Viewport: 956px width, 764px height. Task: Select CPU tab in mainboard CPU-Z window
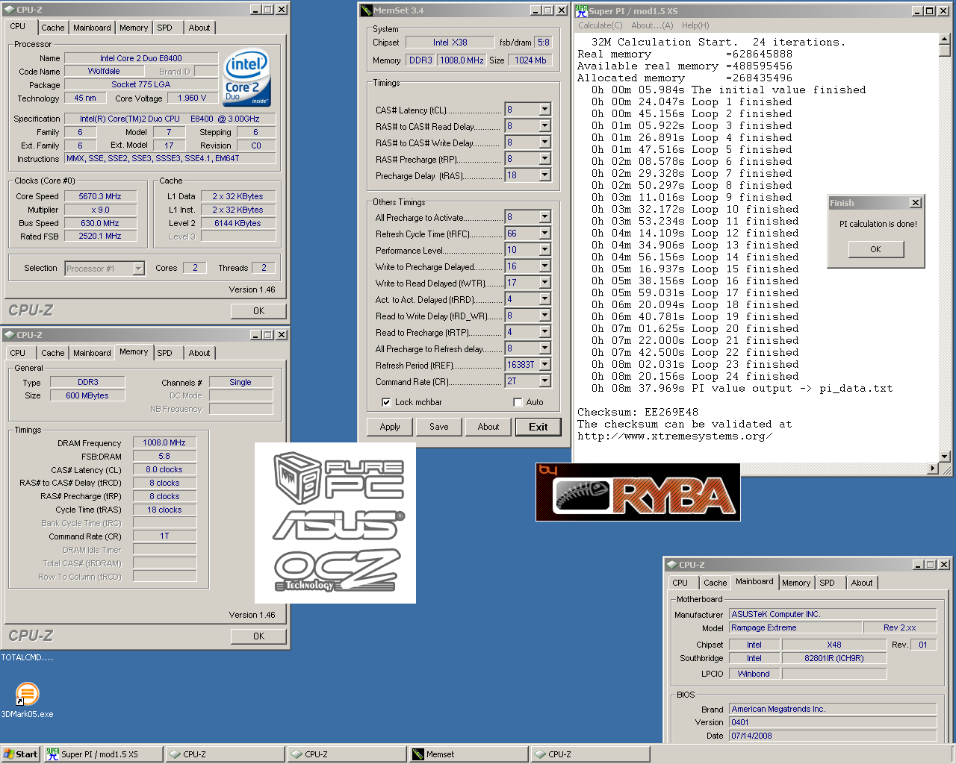click(x=680, y=583)
